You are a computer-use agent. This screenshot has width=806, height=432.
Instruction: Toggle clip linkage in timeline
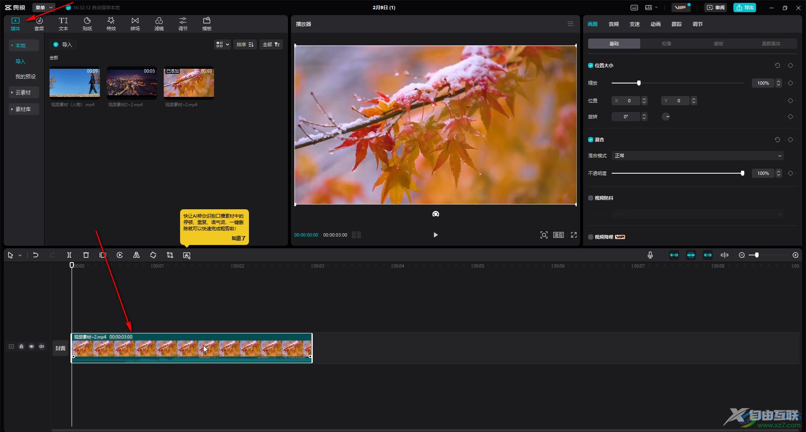click(708, 255)
